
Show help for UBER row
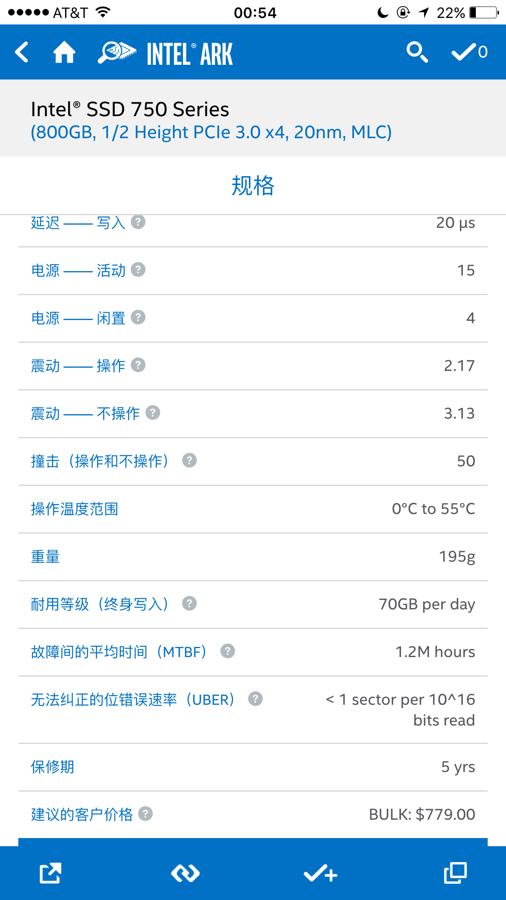[255, 699]
